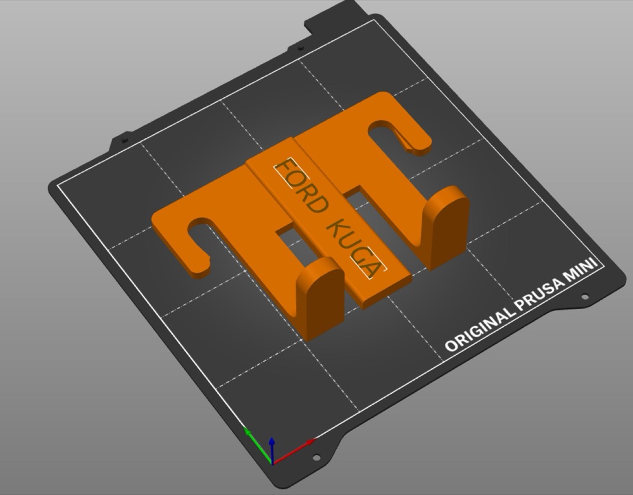Click the bed screw hole at right edge
Image resolution: width=633 pixels, height=495 pixels.
(584, 297)
